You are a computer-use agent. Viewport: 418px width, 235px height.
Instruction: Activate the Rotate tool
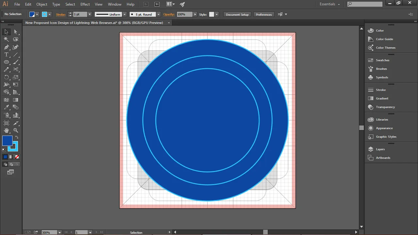tap(6, 77)
